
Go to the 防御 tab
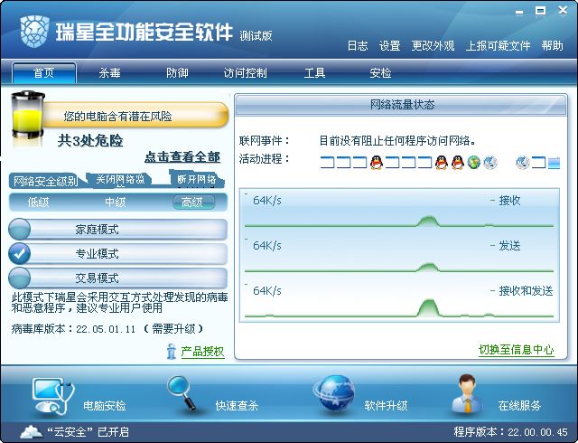[x=177, y=72]
